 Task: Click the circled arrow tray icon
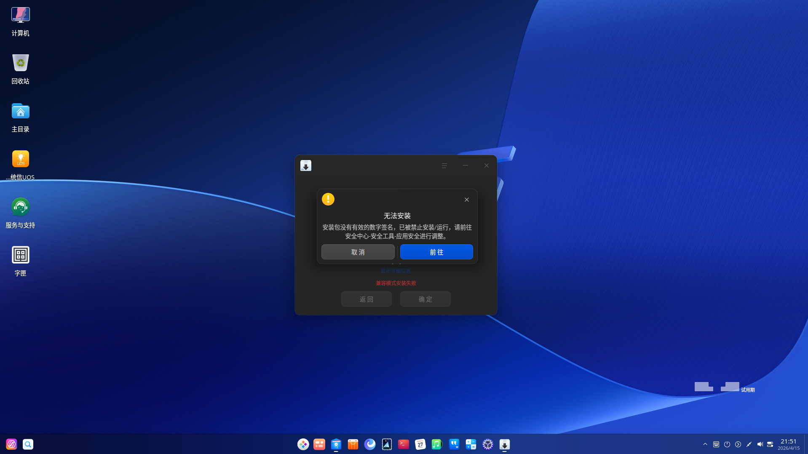[x=738, y=444]
